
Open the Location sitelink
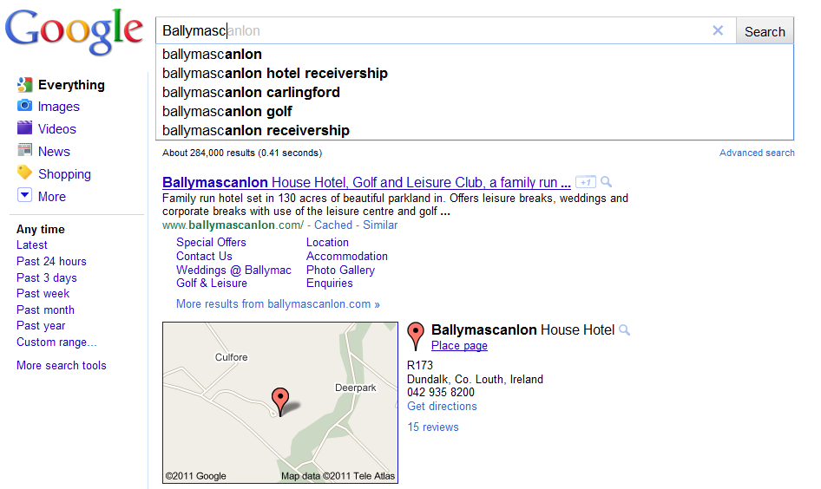[327, 242]
